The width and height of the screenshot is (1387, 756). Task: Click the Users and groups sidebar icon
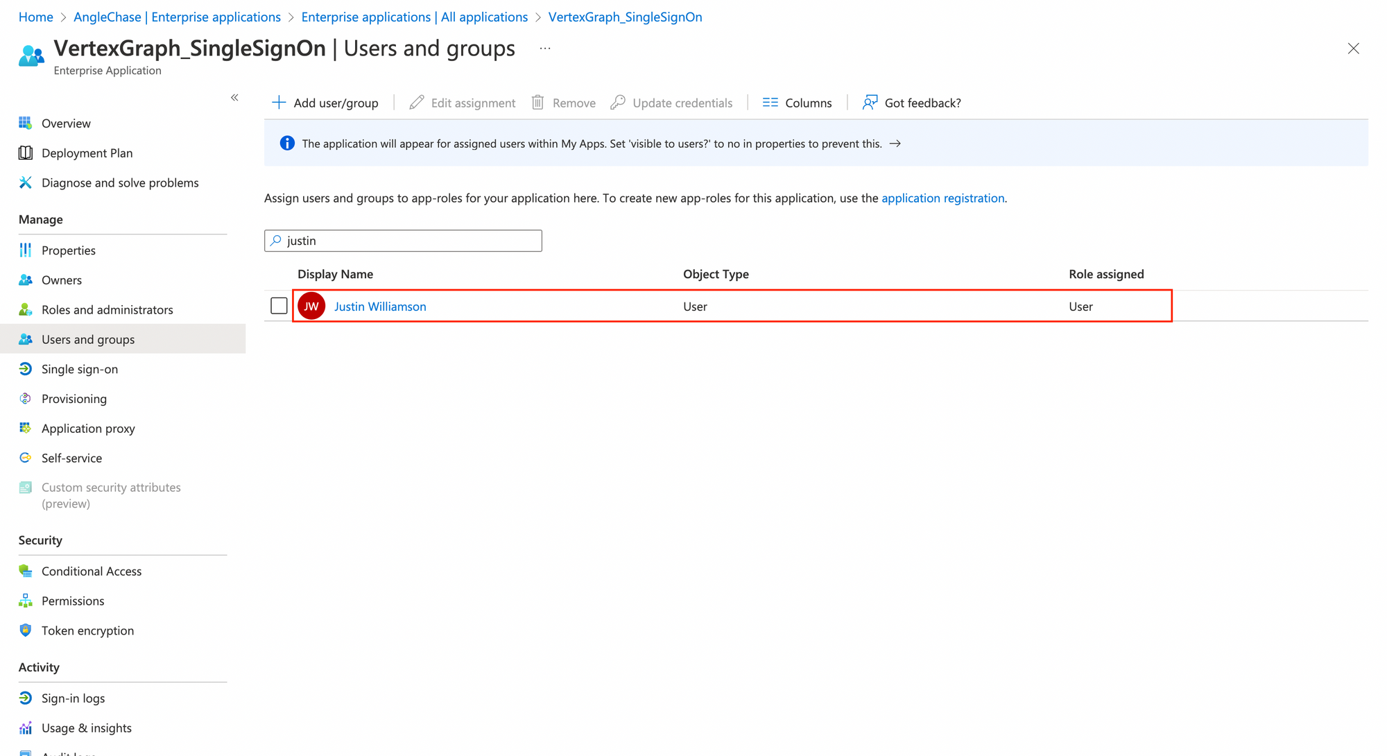pyautogui.click(x=26, y=339)
